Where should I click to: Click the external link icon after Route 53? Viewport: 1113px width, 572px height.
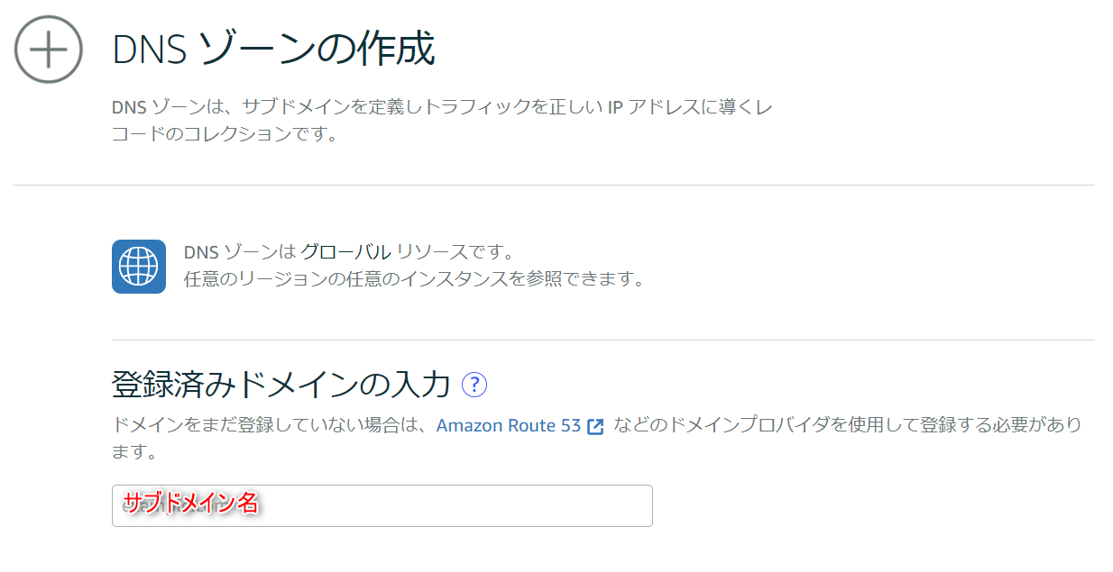pyautogui.click(x=595, y=426)
